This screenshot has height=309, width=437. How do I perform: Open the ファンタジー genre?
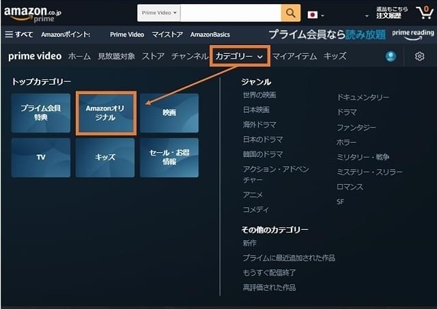pyautogui.click(x=356, y=128)
